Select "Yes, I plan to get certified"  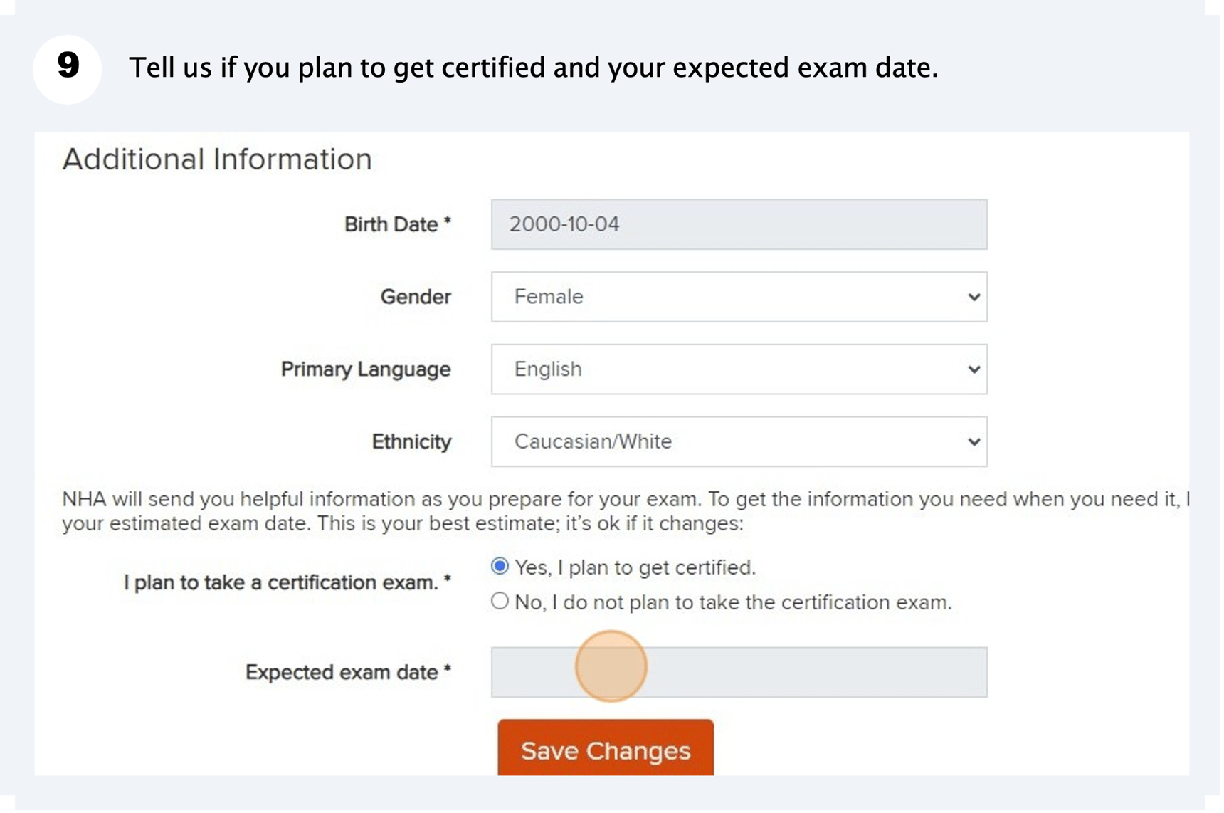(500, 566)
